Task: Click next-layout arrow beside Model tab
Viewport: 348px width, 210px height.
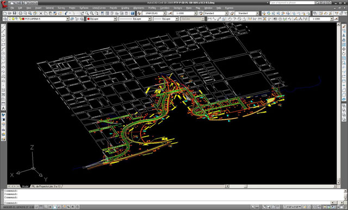Action: tap(15, 187)
